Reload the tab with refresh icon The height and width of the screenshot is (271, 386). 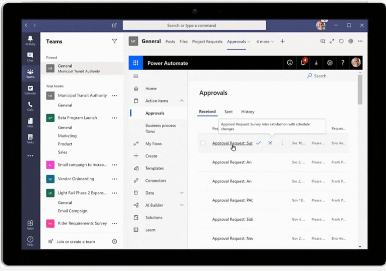click(341, 41)
